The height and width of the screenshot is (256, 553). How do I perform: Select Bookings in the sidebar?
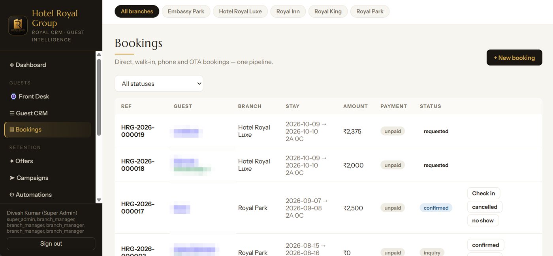coord(48,130)
